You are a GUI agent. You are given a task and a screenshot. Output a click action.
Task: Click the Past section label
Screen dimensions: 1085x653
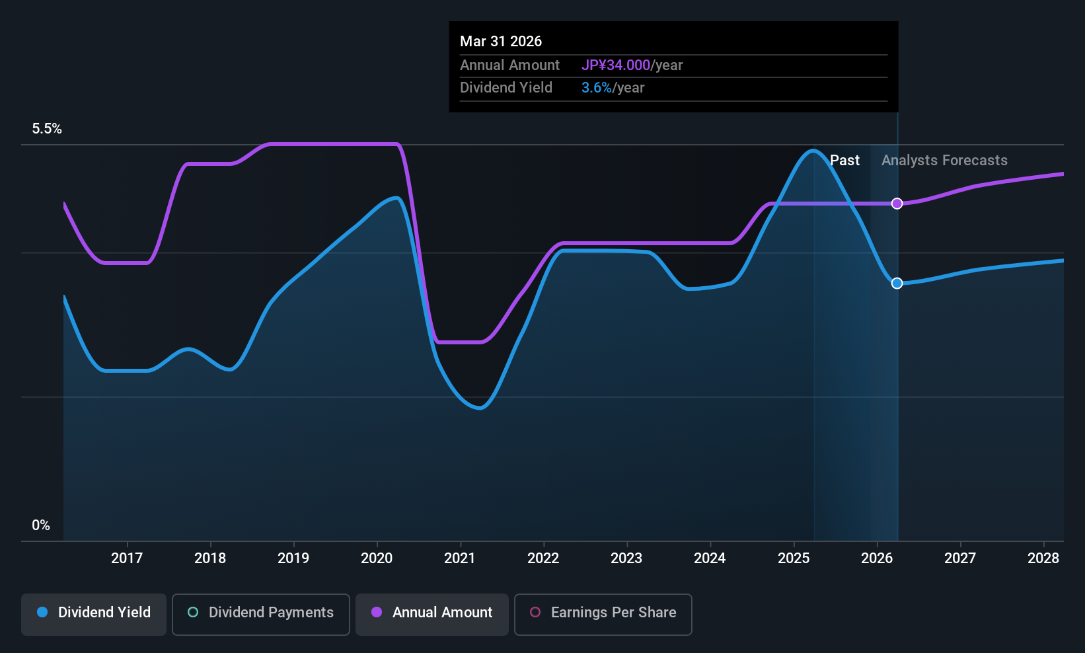click(x=844, y=161)
